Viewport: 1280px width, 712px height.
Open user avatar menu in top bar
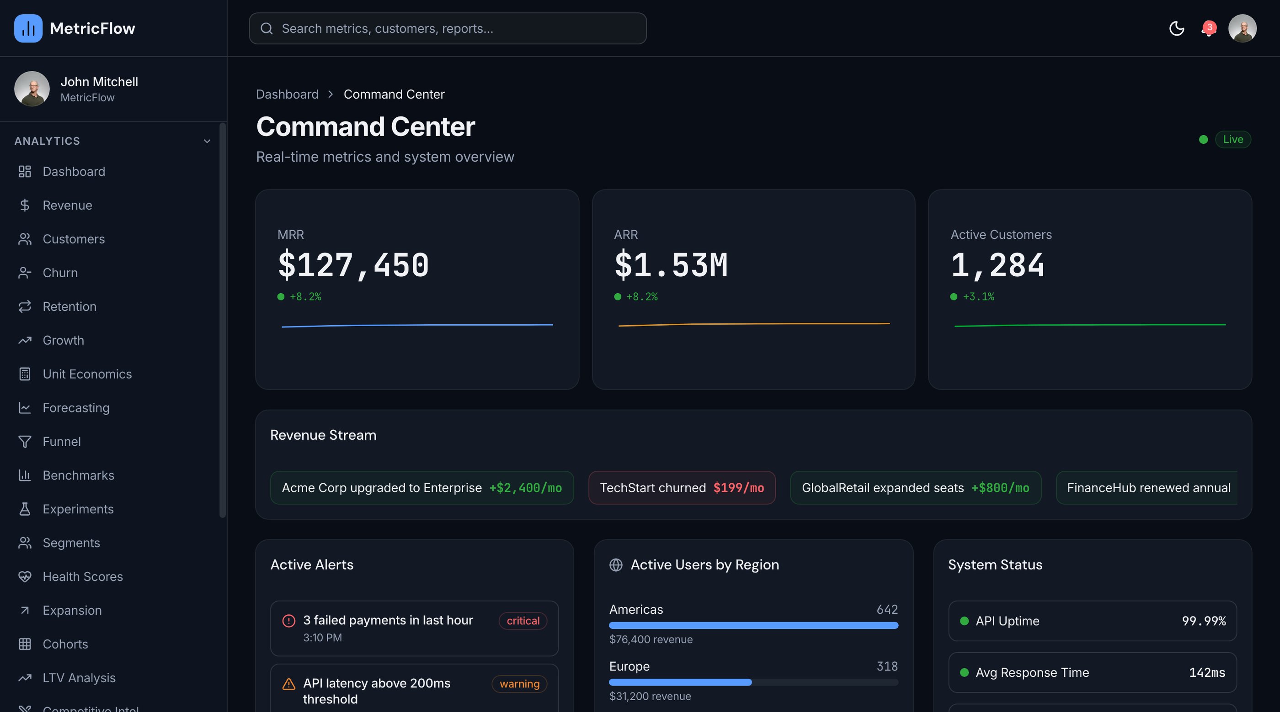pos(1242,28)
